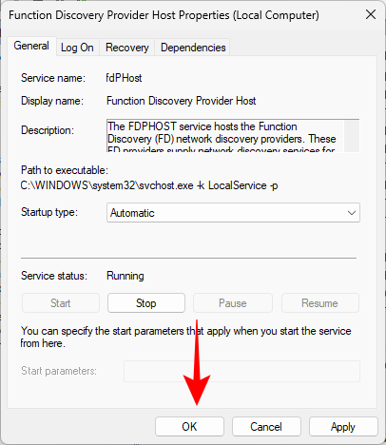
Task: Switch to the Dependencies tab
Action: click(x=193, y=48)
